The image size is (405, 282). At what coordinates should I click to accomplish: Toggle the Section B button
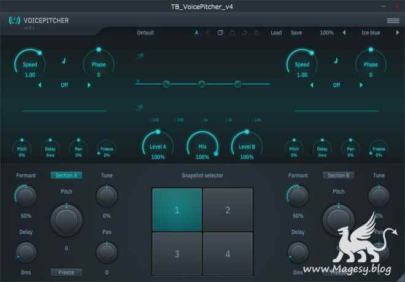coord(337,175)
